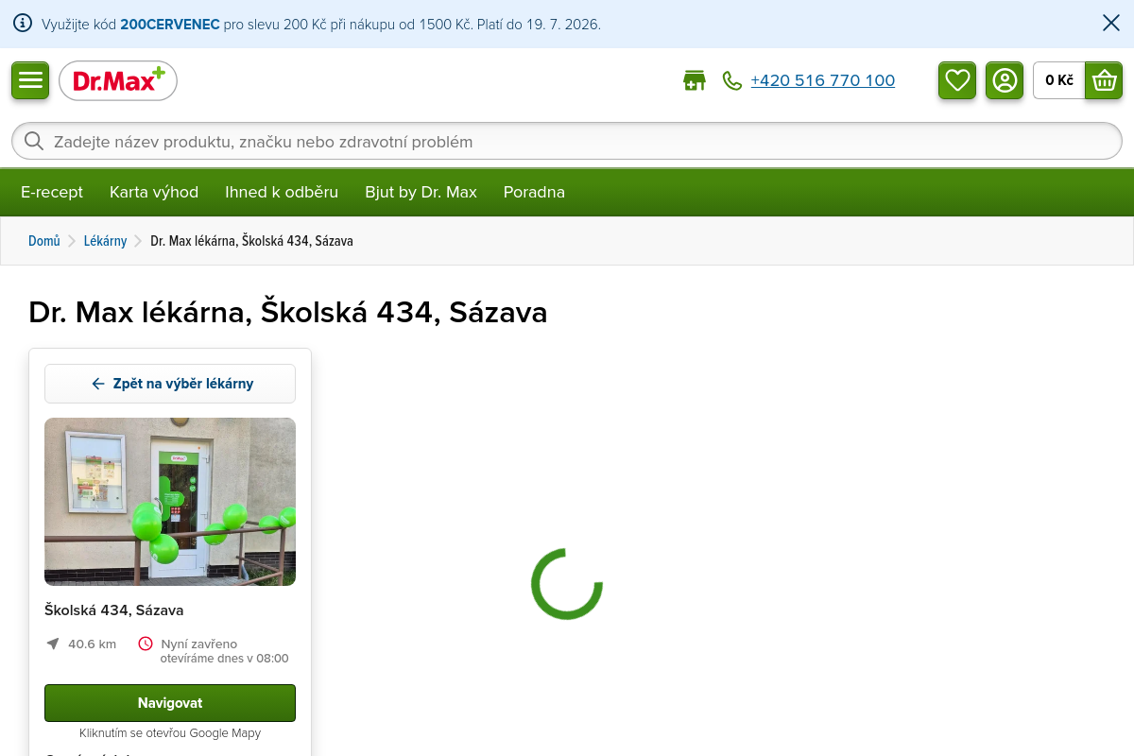The width and height of the screenshot is (1134, 756).
Task: Click the distance arrow icon
Action: 53,644
